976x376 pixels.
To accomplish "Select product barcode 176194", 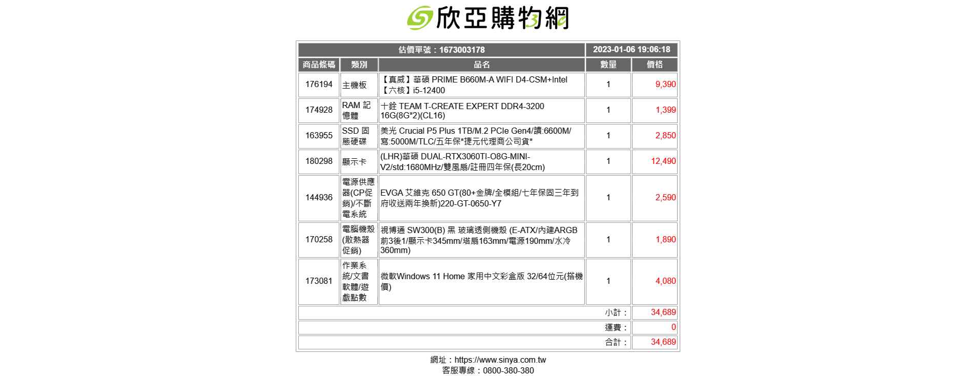I will (319, 85).
